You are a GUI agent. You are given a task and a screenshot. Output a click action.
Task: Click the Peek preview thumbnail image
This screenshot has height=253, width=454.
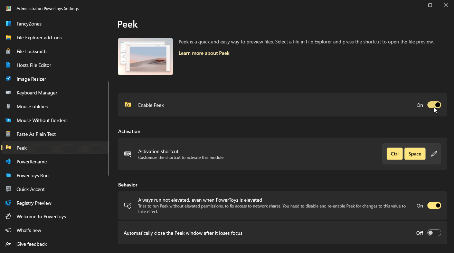(x=145, y=57)
